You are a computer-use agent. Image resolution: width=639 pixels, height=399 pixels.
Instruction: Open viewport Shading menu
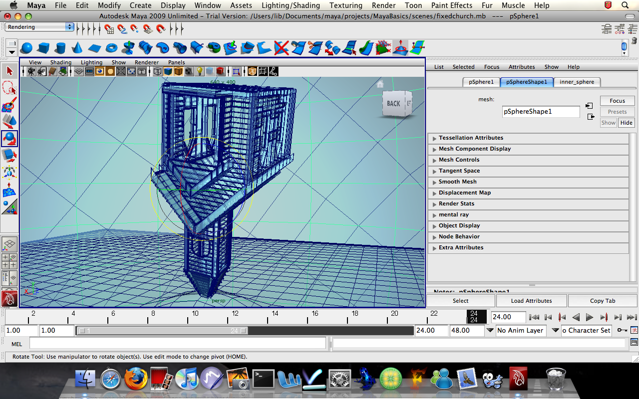point(60,62)
